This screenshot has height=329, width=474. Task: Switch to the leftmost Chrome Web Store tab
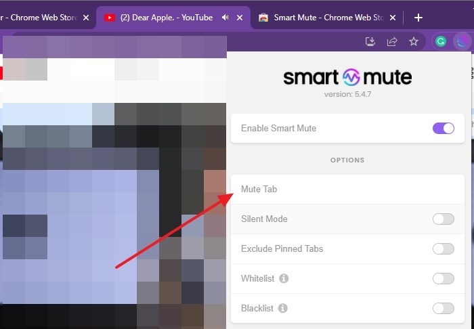pos(47,18)
